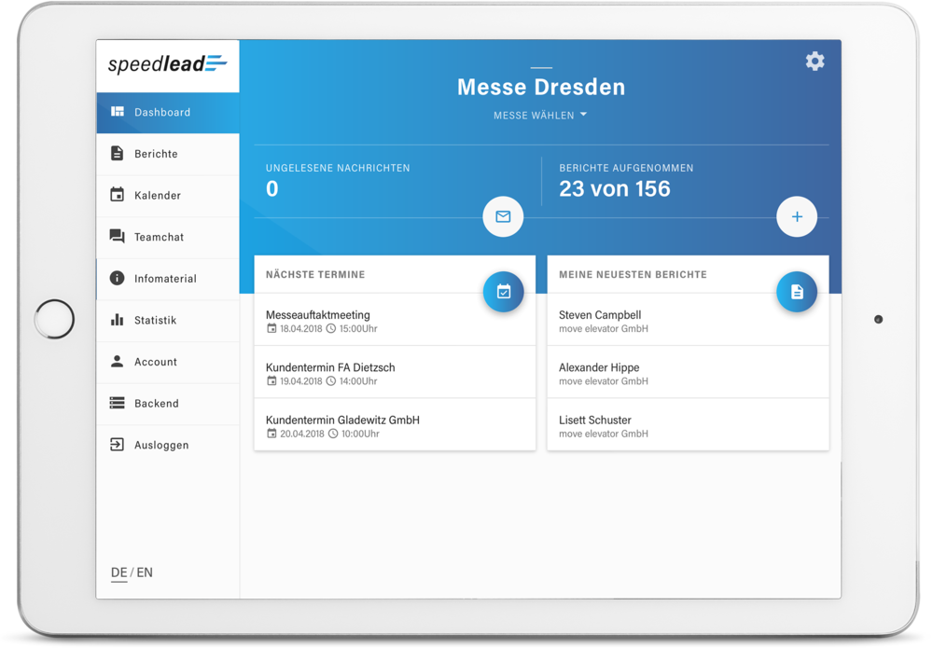Screen dimensions: 933x648
Task: Click the calendar icon beside 19.04.2018
Action: coord(272,381)
